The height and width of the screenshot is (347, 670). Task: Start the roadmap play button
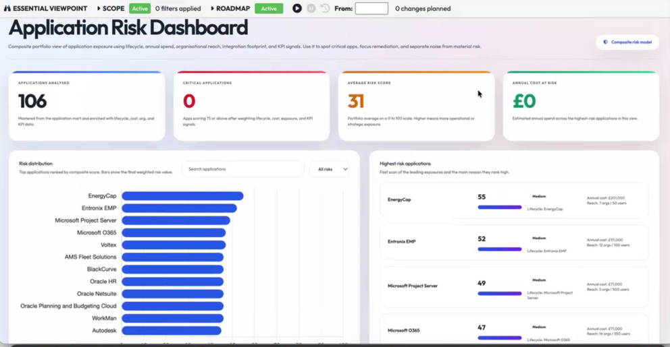coord(297,8)
